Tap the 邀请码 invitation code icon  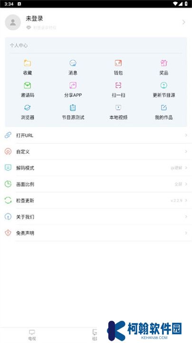coord(27,85)
